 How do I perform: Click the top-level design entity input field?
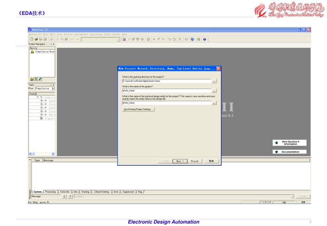pos(167,103)
